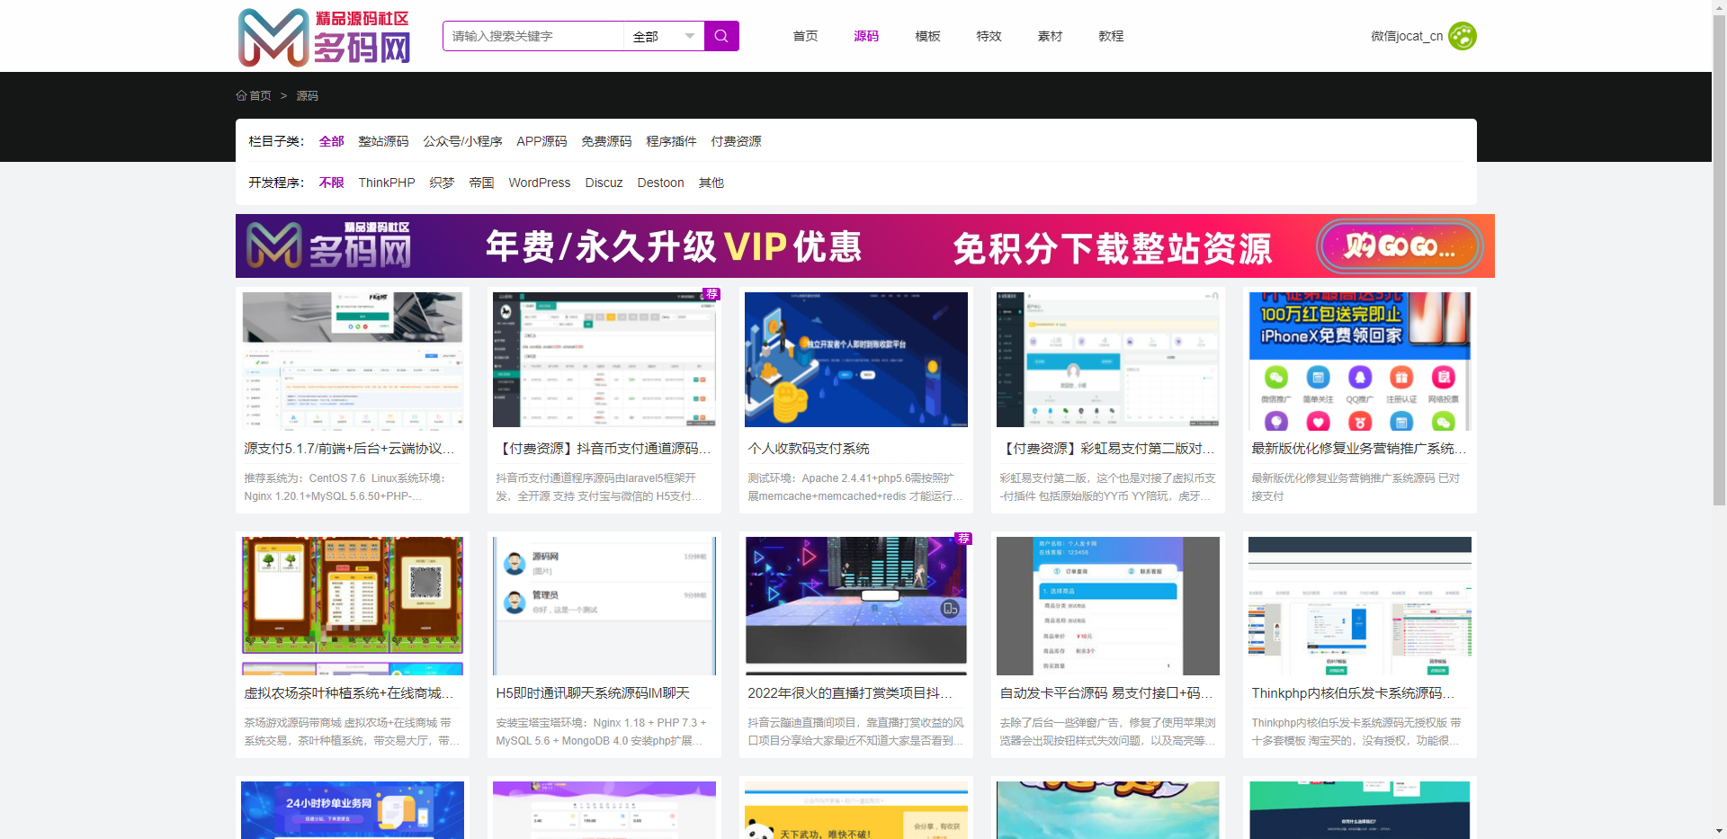Click title 【付费资源】抖音币支付通道源码
1727x839 pixels.
[603, 448]
